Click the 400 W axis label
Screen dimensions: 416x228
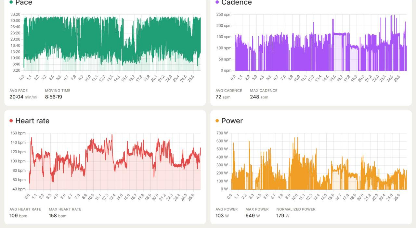[x=222, y=157]
